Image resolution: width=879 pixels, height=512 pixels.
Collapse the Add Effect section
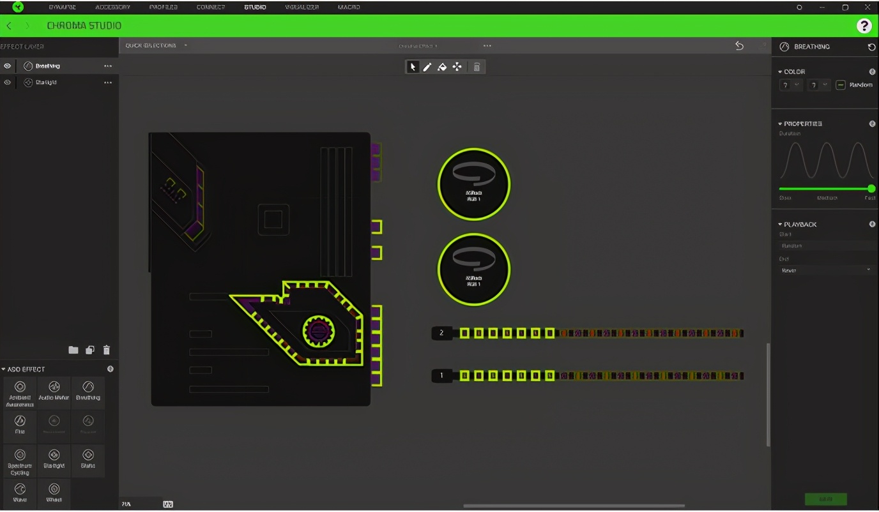click(x=3, y=369)
